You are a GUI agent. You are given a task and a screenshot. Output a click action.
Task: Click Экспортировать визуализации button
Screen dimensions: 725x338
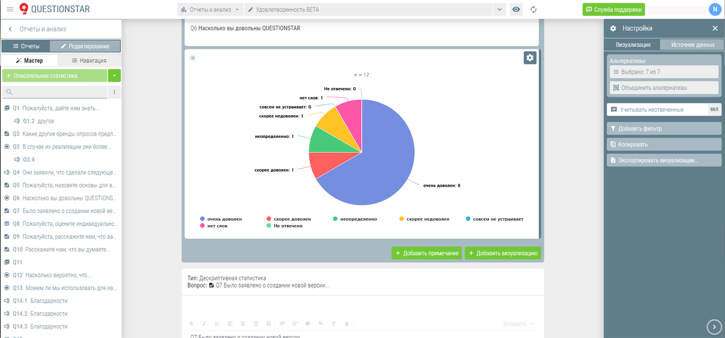click(x=664, y=160)
